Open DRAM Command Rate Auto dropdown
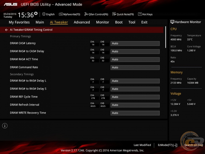Image resolution: width=205 pixels, height=154 pixels. 135,67
